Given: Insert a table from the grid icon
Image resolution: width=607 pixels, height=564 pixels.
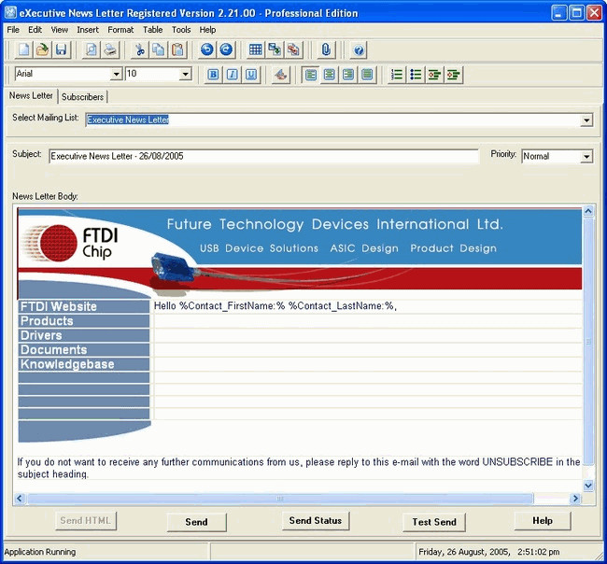Looking at the screenshot, I should (x=256, y=49).
